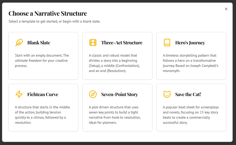236x145 pixels.
Task: Click the lightning bolt Fichtean Curve icon
Action: [19, 94]
